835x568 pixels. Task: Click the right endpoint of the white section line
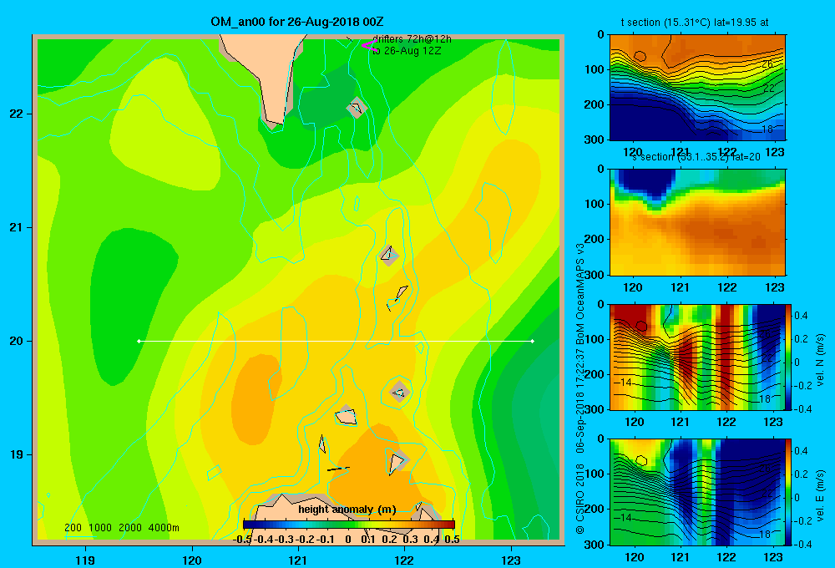tap(533, 341)
